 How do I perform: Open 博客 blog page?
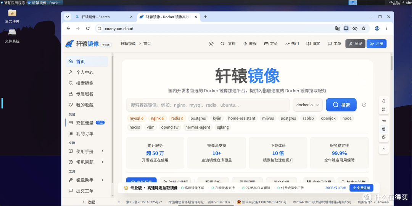313,44
